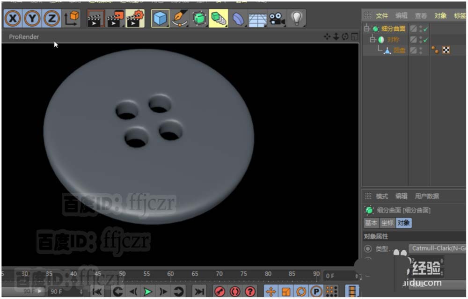Screen dimensions: 468x299
Task: Open Render Settings gear clapperboard
Action: (135, 19)
